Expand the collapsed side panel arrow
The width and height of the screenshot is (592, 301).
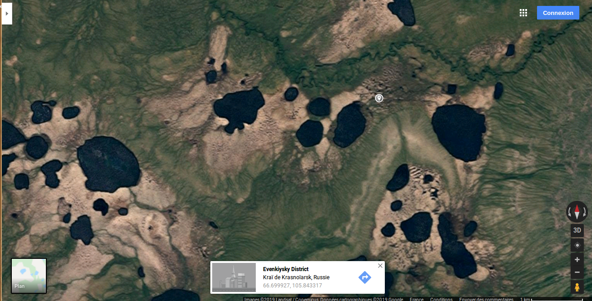pos(7,14)
